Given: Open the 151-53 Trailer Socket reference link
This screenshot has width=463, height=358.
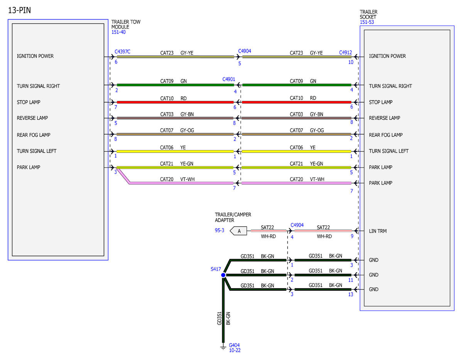Looking at the screenshot, I should click(367, 22).
